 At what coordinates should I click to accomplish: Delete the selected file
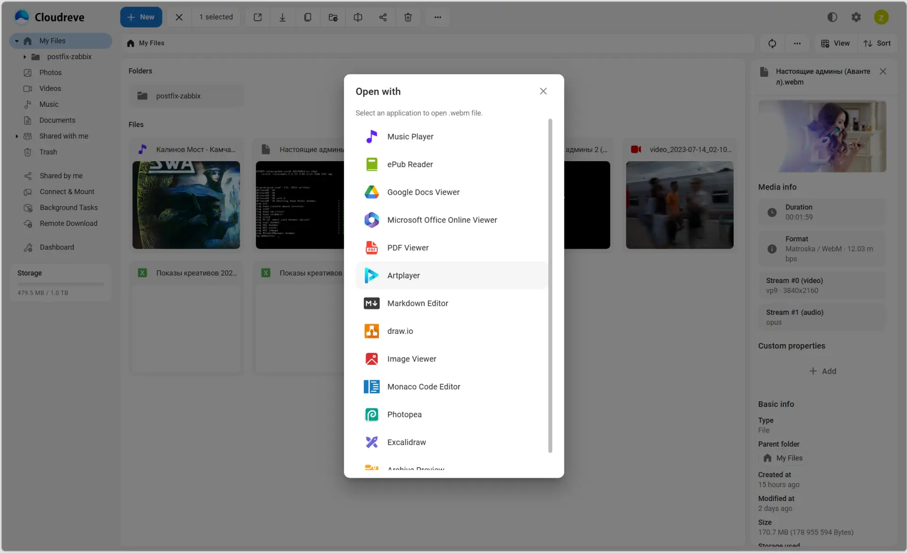pos(408,17)
